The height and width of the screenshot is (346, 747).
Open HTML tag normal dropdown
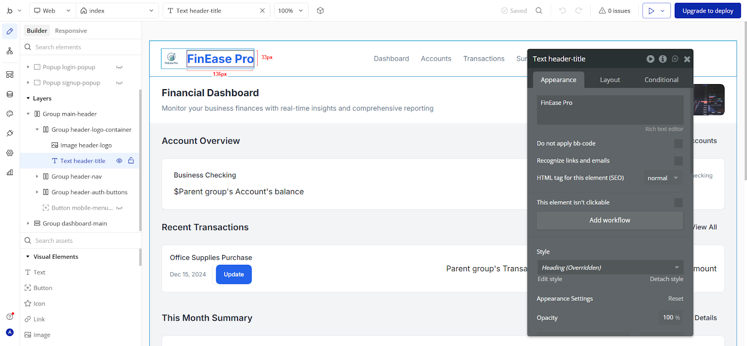[663, 178]
